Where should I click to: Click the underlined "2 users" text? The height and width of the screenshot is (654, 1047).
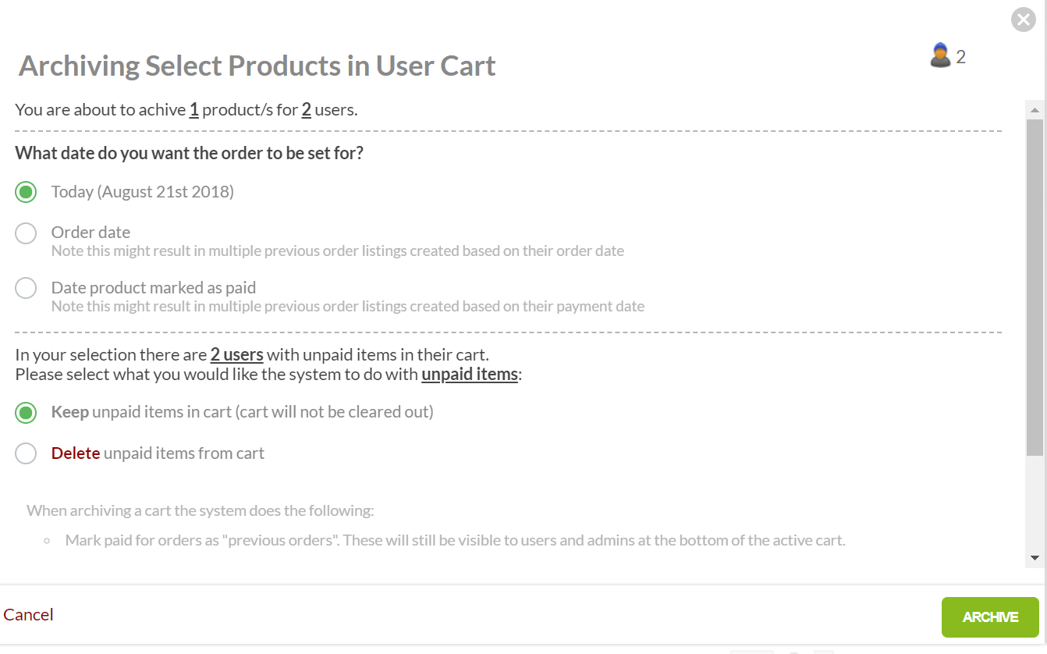click(x=236, y=355)
